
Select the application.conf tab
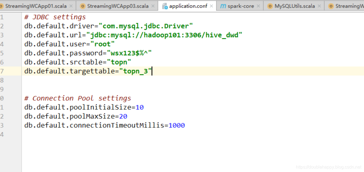point(188,6)
